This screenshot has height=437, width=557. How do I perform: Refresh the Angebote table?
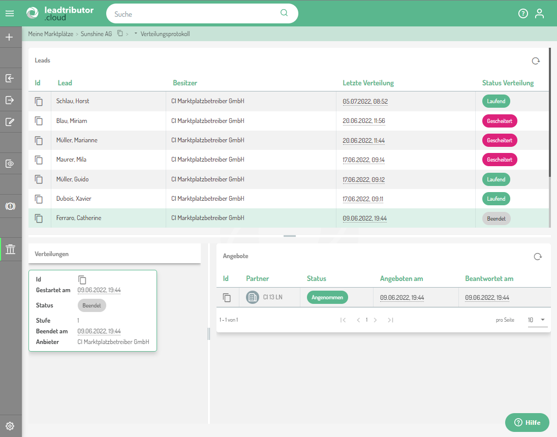click(x=538, y=257)
